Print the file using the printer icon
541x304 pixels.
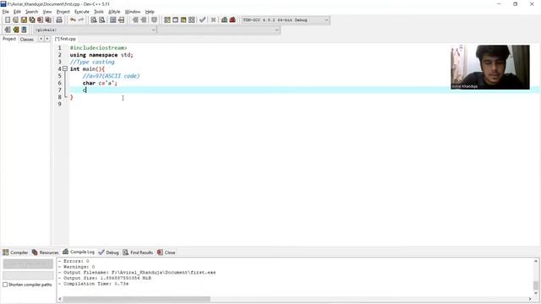point(59,20)
